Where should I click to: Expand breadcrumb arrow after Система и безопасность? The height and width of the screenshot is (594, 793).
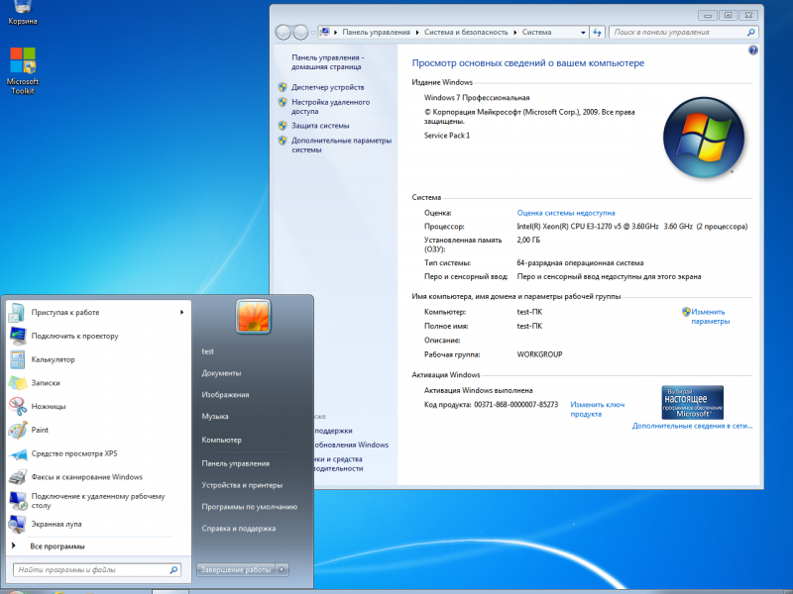[x=514, y=33]
